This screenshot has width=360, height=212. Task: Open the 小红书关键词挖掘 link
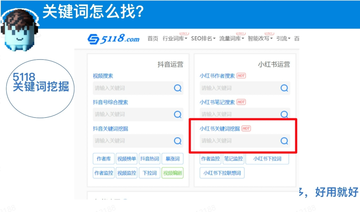(x=220, y=129)
